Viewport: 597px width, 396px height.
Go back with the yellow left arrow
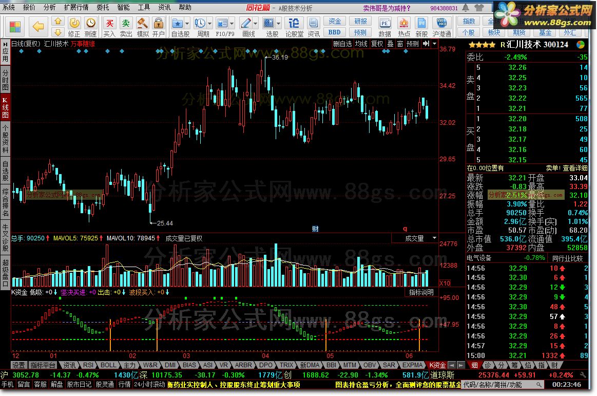pos(38,27)
